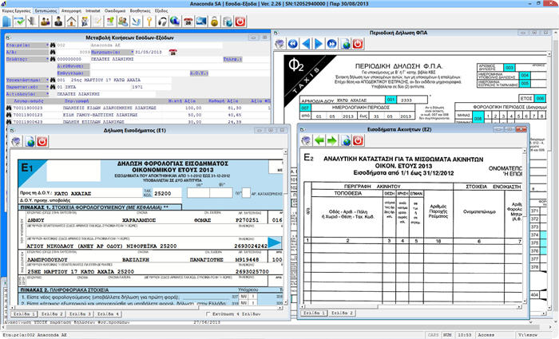Click the Δ.Ο.Υ.: label link
The image size is (559, 339).
(199, 73)
